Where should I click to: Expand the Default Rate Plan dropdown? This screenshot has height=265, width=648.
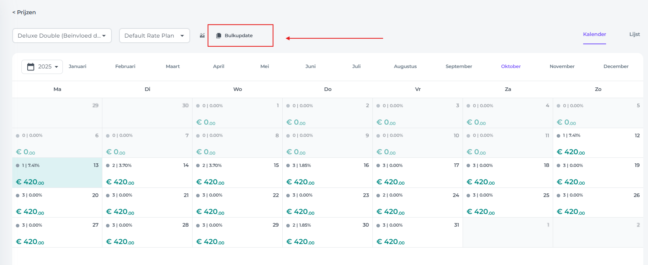(x=154, y=36)
